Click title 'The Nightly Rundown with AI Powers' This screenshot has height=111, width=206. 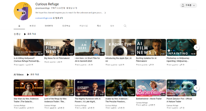pos(88,100)
